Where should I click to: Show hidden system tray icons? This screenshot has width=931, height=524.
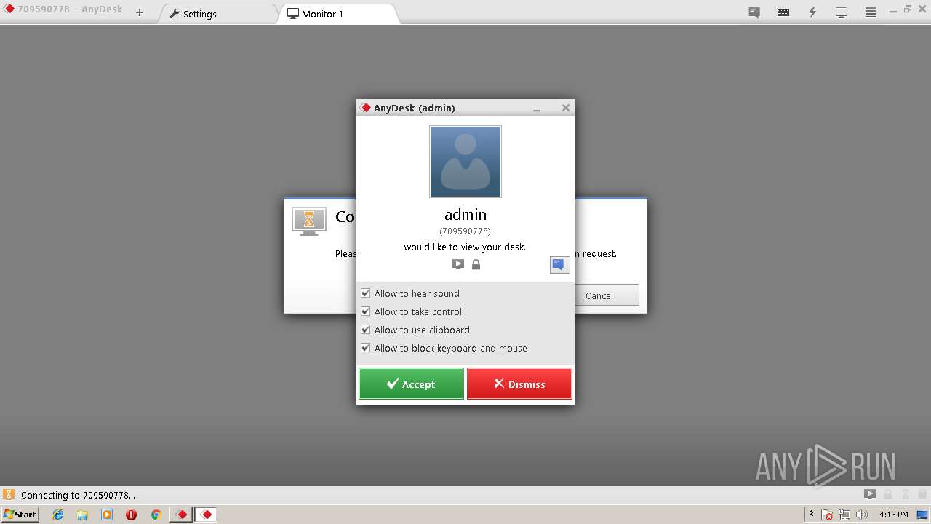pyautogui.click(x=811, y=514)
